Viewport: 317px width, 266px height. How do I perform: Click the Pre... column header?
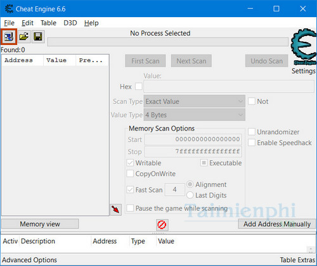pyautogui.click(x=92, y=60)
